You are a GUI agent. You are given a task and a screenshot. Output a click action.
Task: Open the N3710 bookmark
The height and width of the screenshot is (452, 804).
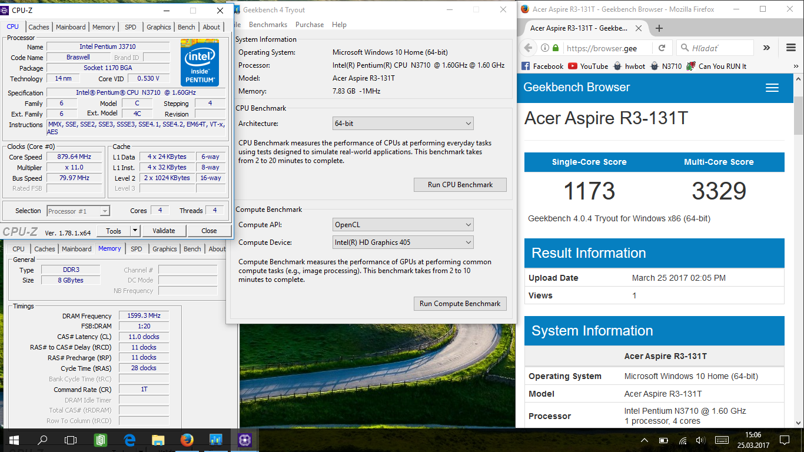[666, 66]
